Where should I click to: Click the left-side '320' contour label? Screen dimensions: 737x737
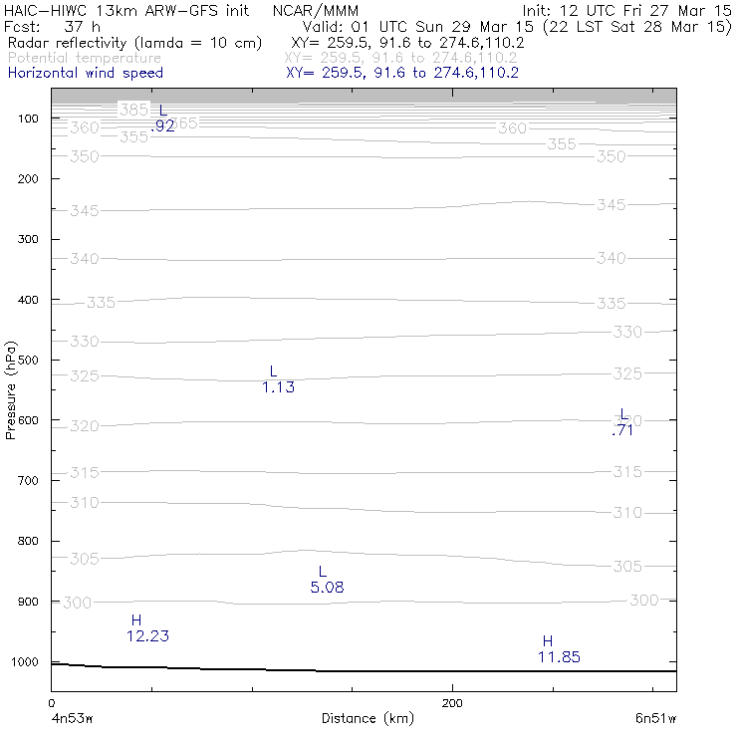pyautogui.click(x=84, y=426)
